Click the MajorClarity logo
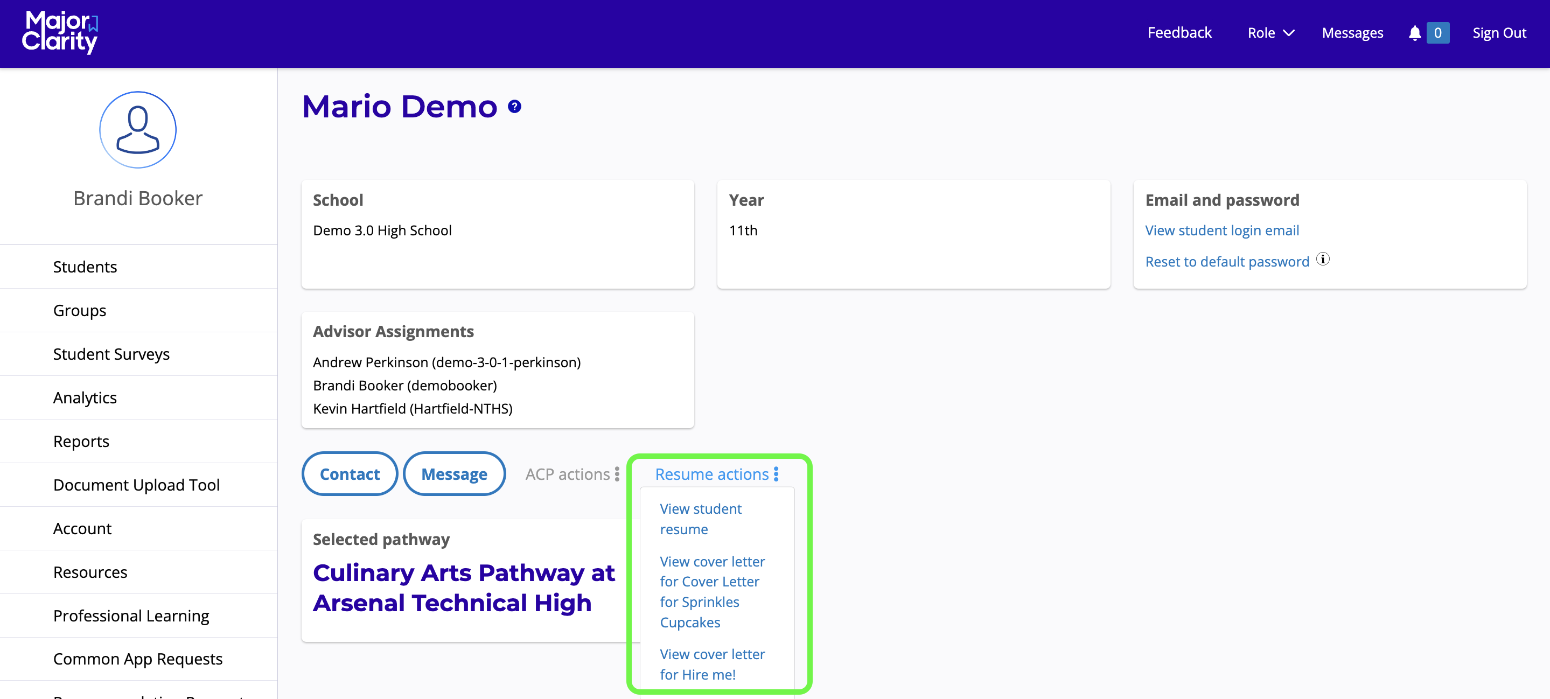Viewport: 1550px width, 699px height. tap(60, 32)
